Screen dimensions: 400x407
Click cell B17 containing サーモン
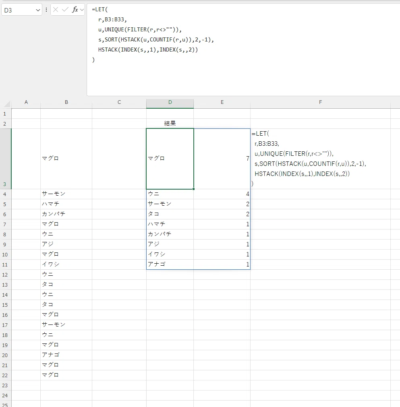point(66,325)
